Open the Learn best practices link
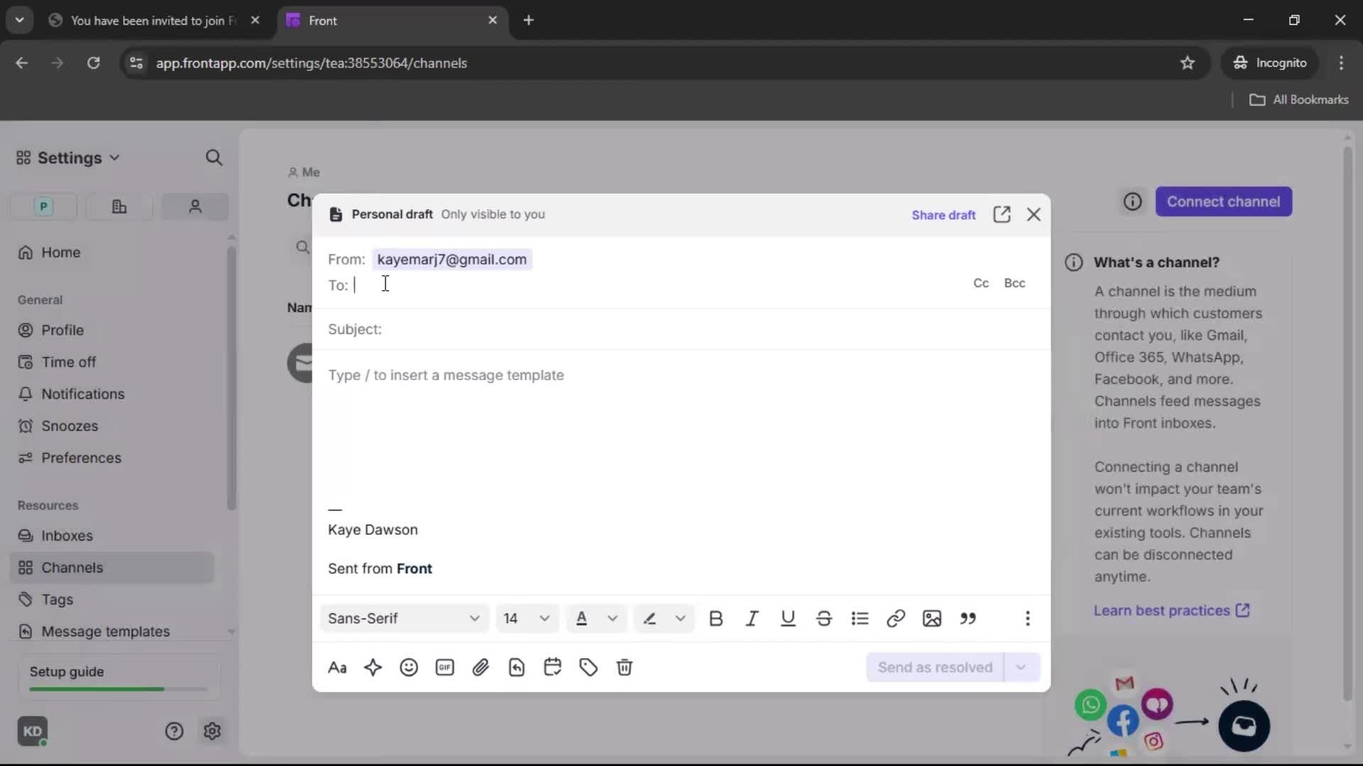This screenshot has width=1363, height=766. tap(1163, 611)
